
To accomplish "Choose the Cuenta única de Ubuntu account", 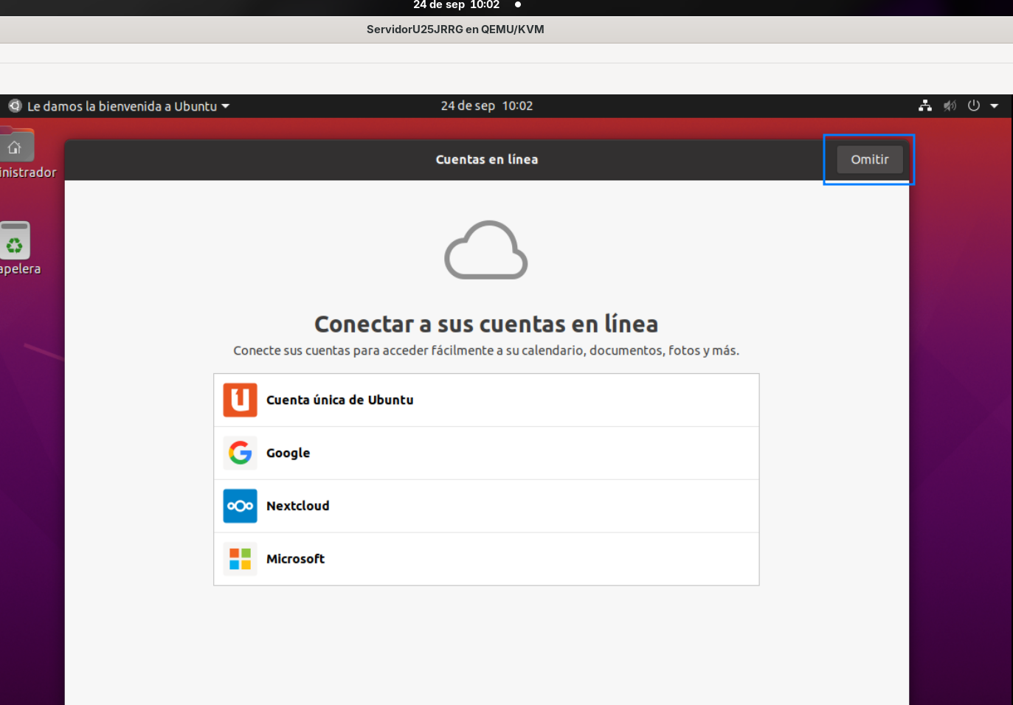I will (486, 400).
